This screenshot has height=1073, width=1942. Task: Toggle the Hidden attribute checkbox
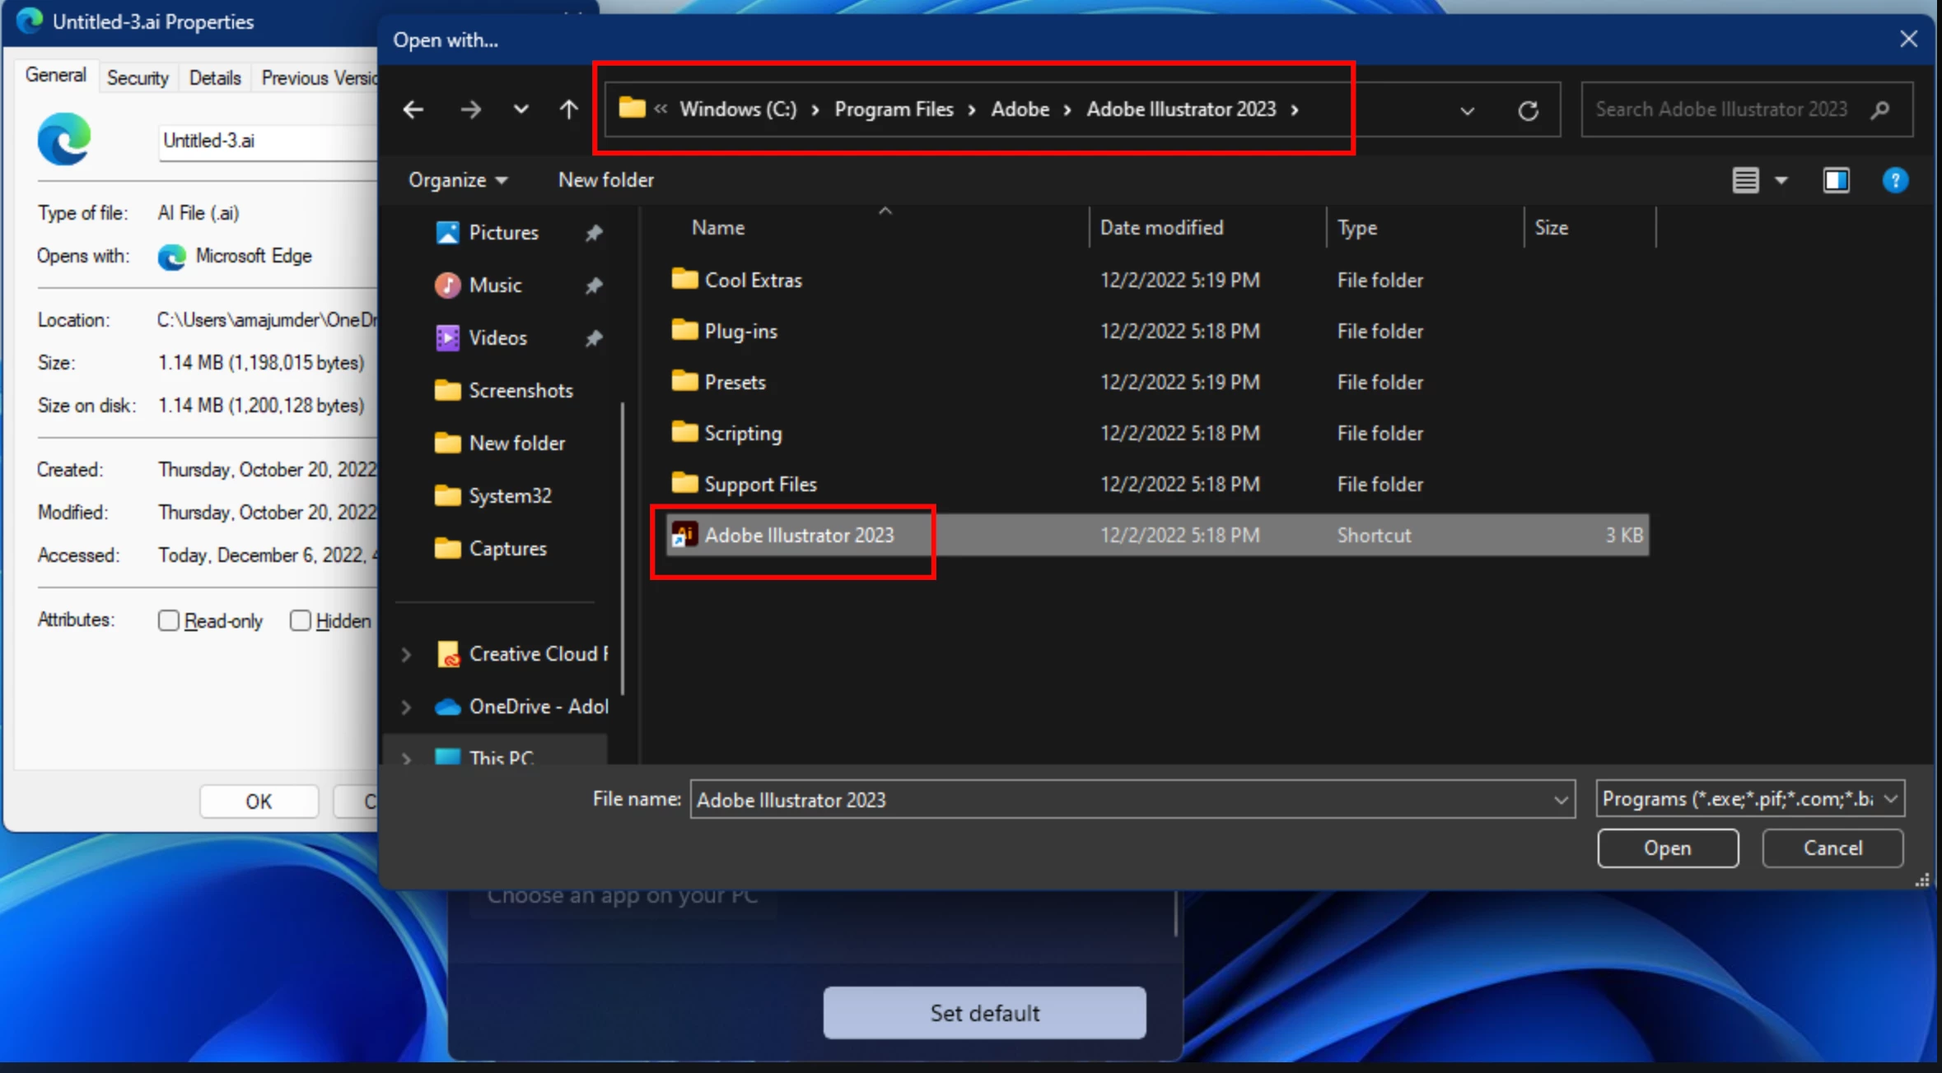[300, 620]
